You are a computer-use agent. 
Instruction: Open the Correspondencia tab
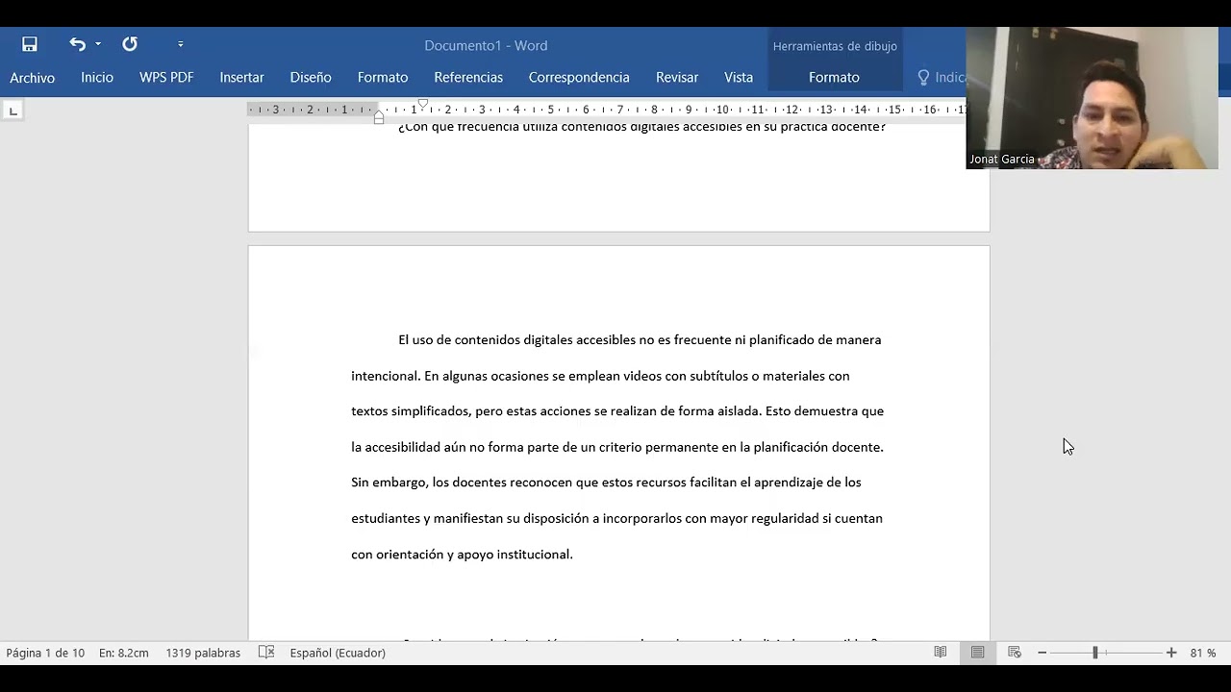(579, 77)
